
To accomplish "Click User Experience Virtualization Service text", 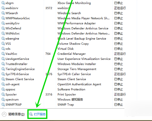I will click(84, 59).
